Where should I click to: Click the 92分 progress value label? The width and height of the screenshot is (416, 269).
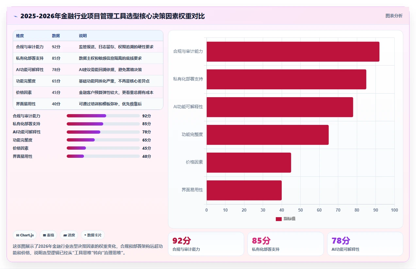147,116
